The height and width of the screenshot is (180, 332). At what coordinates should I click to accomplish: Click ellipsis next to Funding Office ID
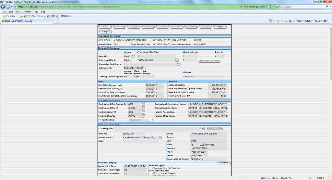[144, 116]
